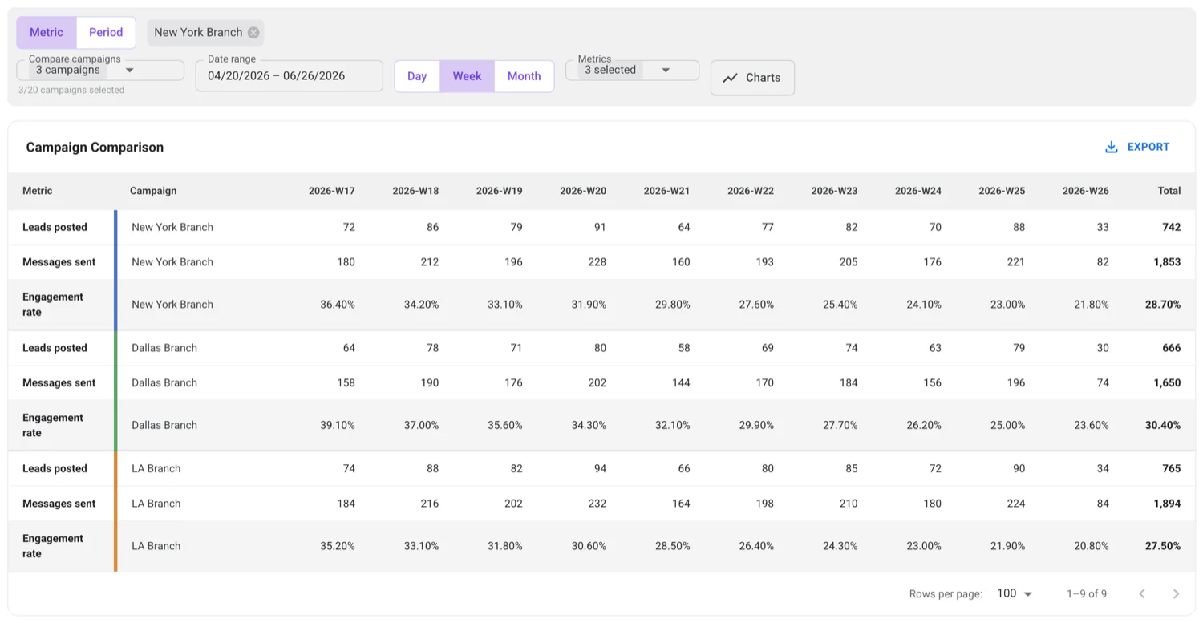Select Day granularity
1203x623 pixels.
point(417,76)
